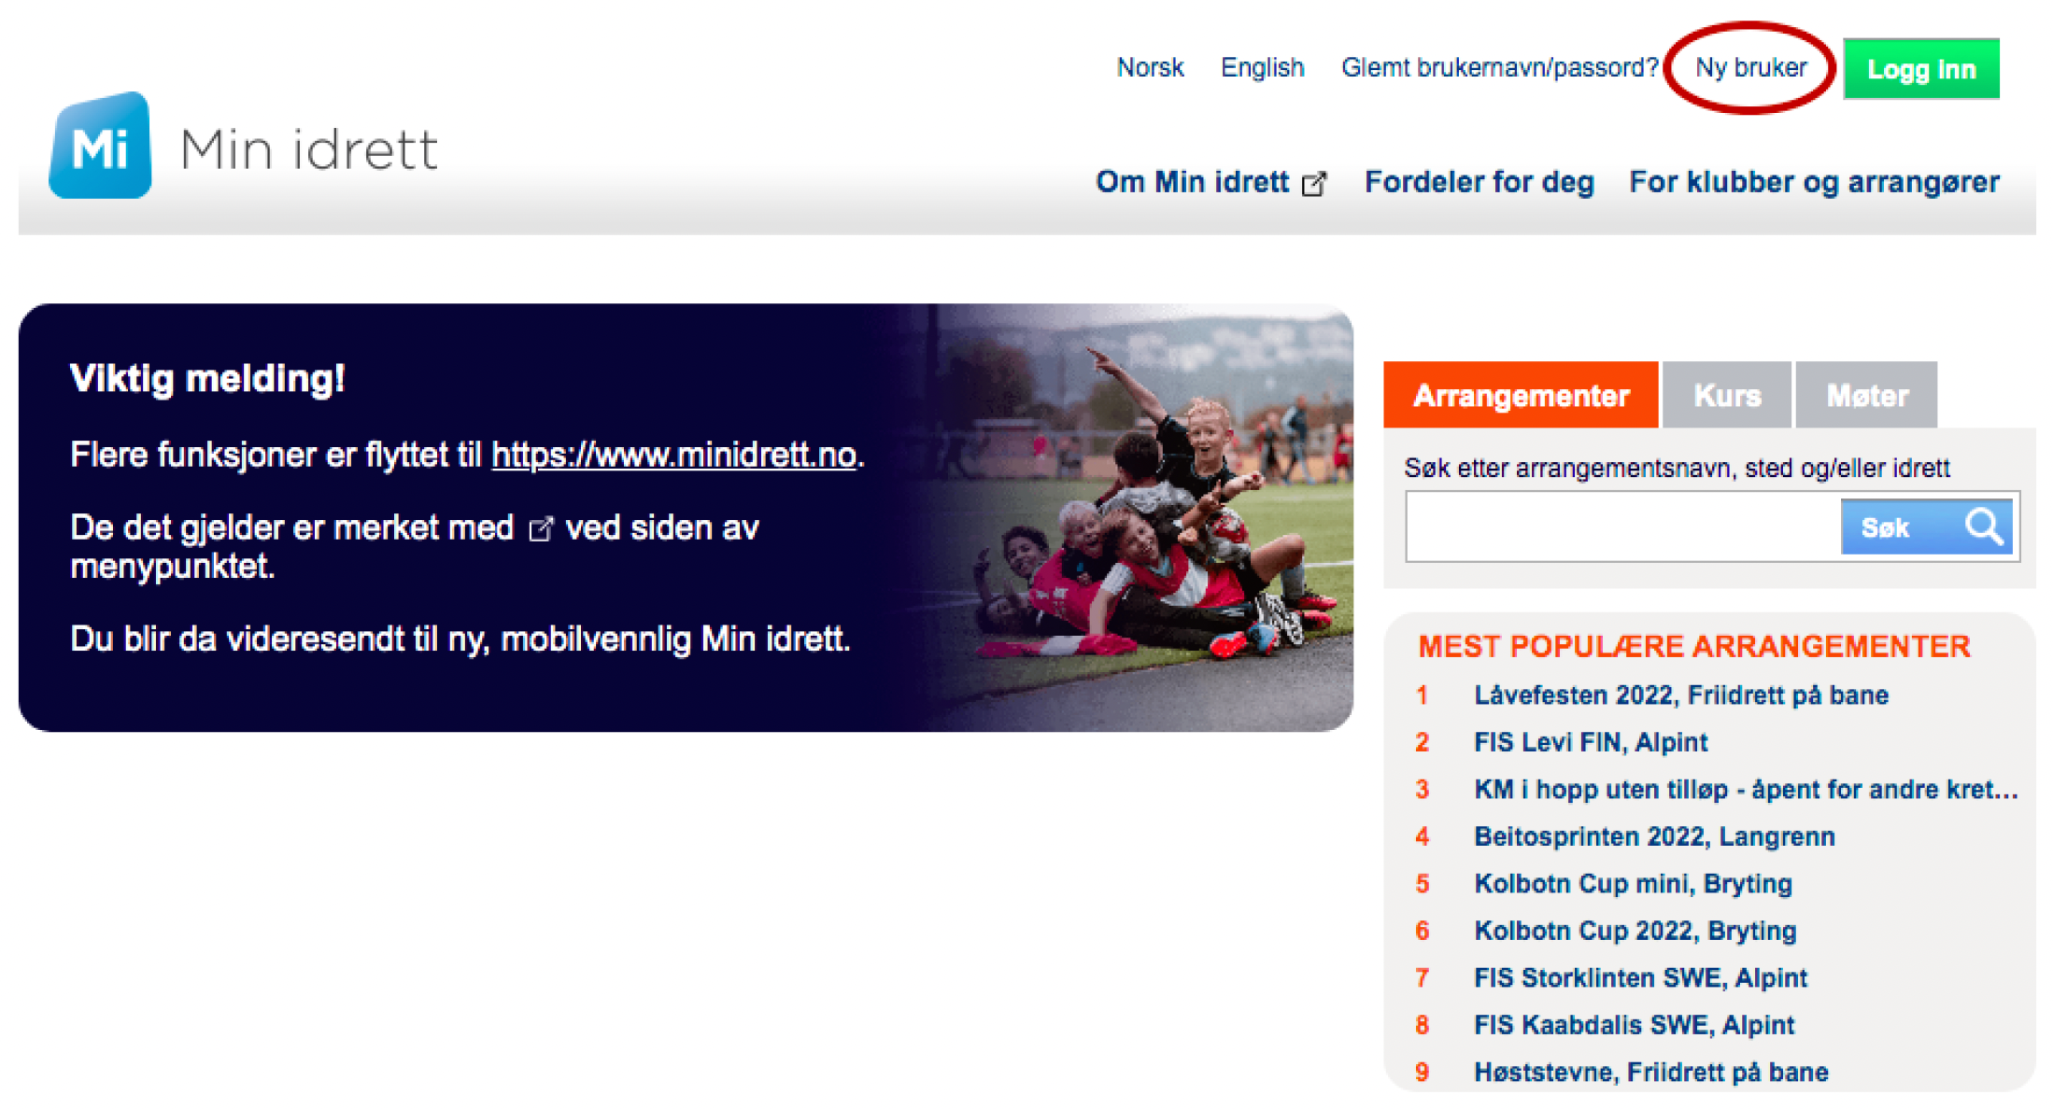Click the magnifying glass search icon
This screenshot has height=1109, width=2053.
coord(1983,526)
